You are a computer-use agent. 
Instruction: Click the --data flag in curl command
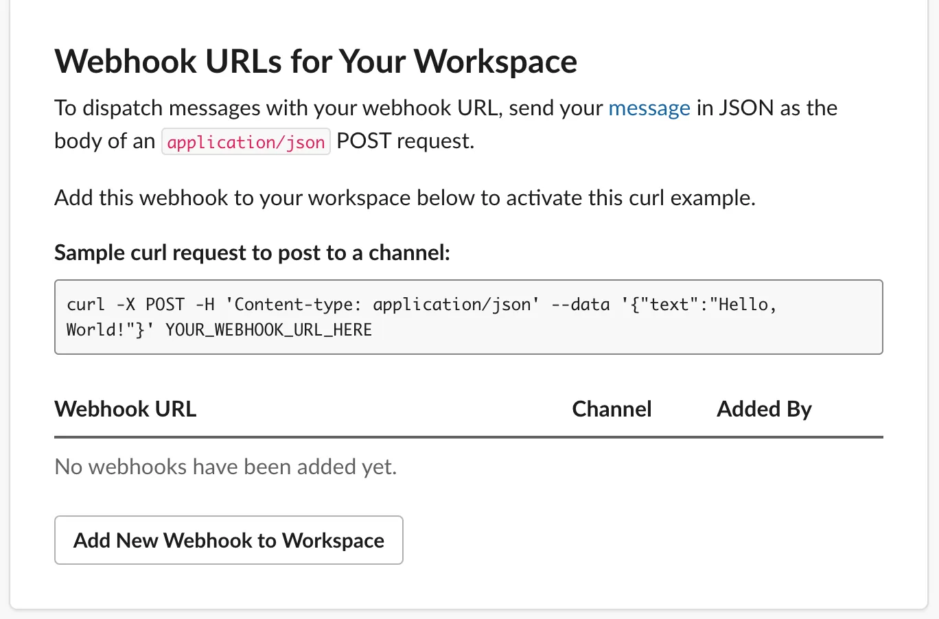pos(580,305)
